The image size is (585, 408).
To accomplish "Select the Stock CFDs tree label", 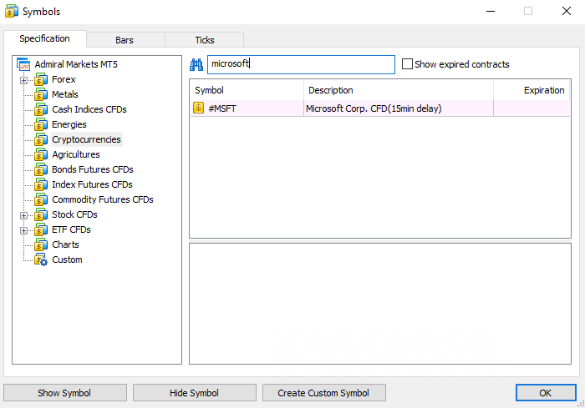I will point(74,214).
